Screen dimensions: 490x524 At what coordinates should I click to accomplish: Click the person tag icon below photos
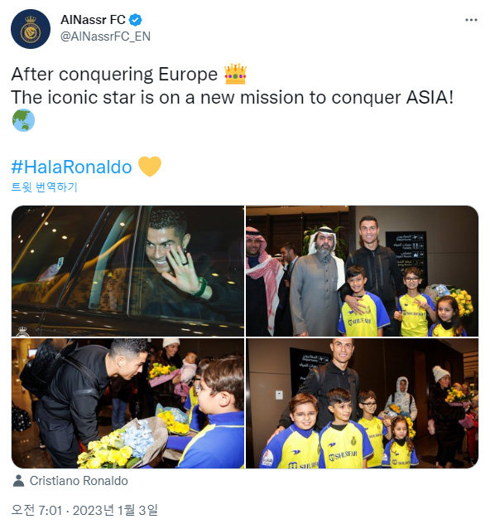coord(18,481)
